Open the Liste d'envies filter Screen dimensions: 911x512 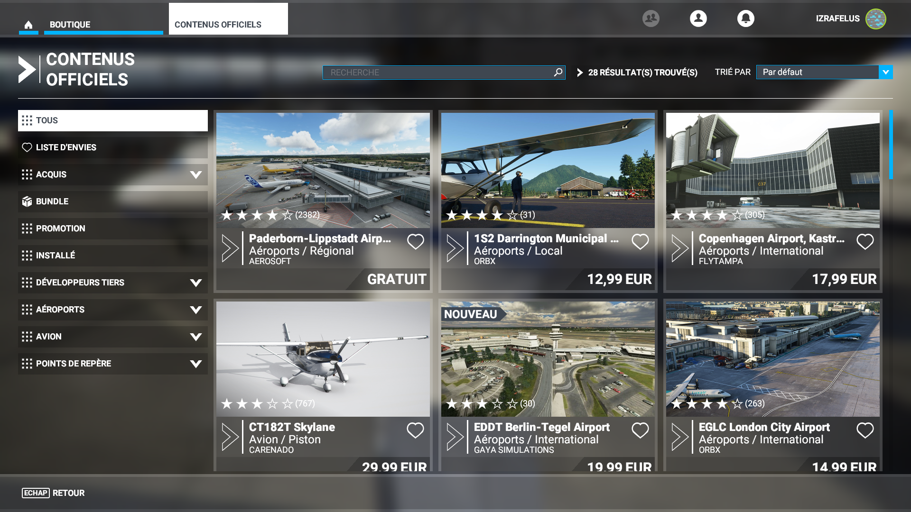[113, 147]
